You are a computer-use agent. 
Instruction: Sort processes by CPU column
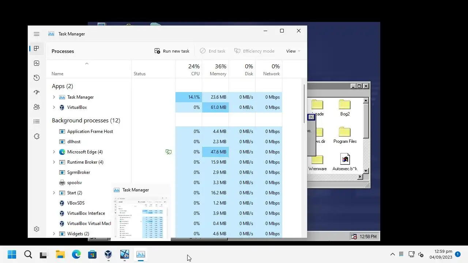tap(189, 69)
